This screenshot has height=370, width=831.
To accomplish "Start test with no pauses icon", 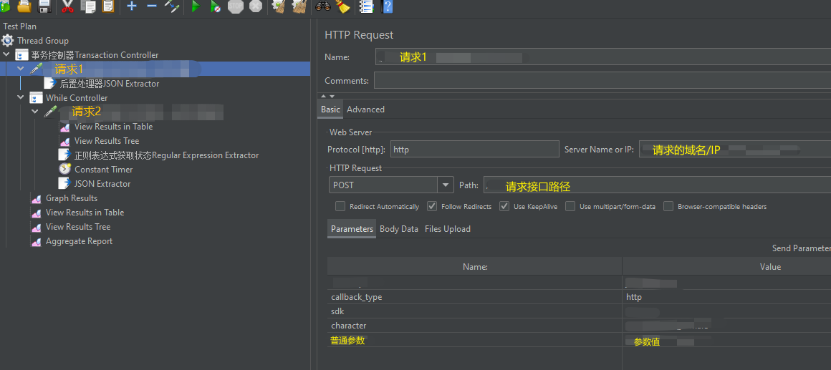I will click(x=215, y=6).
